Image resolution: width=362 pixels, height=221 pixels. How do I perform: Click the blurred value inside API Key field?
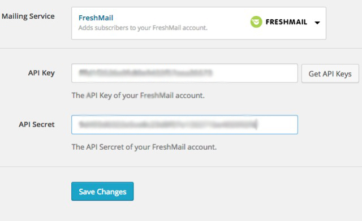pos(145,73)
